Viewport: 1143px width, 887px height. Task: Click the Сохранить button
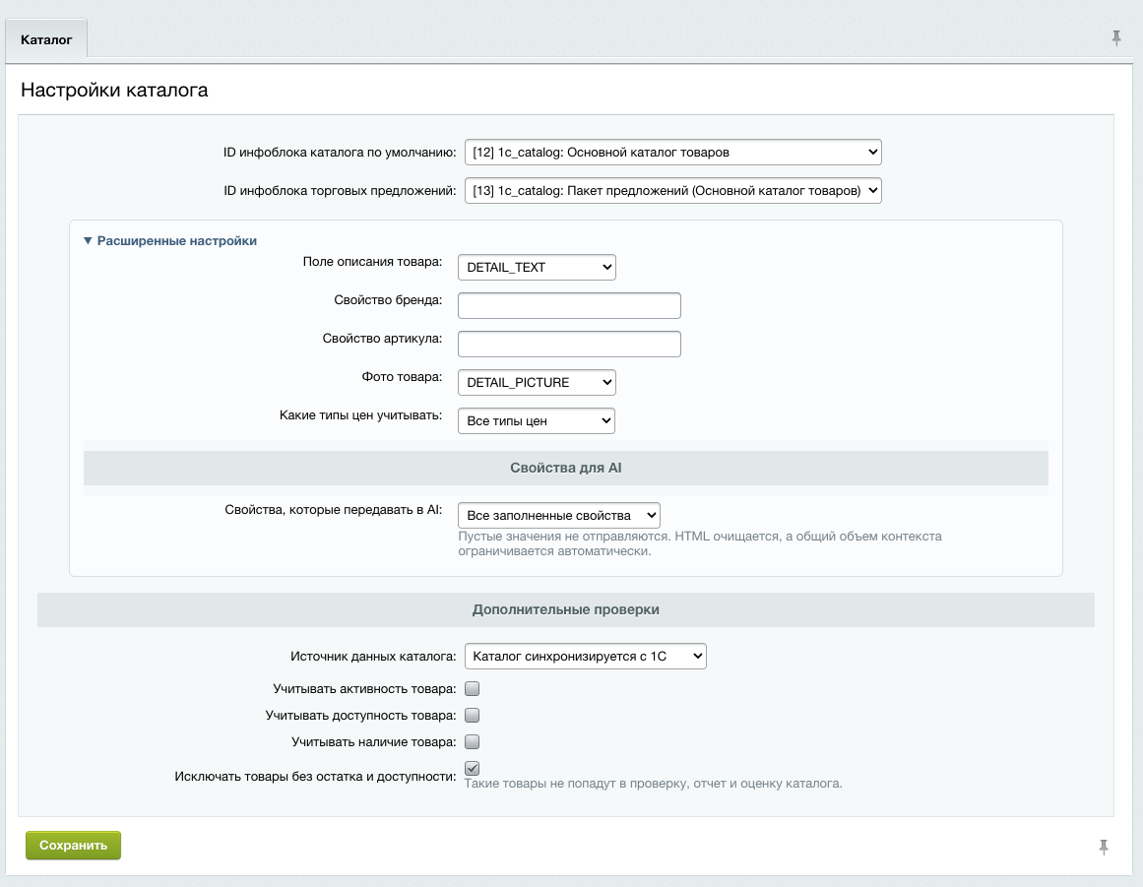tap(73, 846)
